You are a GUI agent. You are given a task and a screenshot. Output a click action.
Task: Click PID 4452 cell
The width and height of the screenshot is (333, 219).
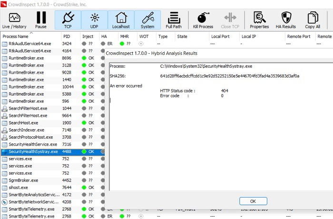[67, 181]
